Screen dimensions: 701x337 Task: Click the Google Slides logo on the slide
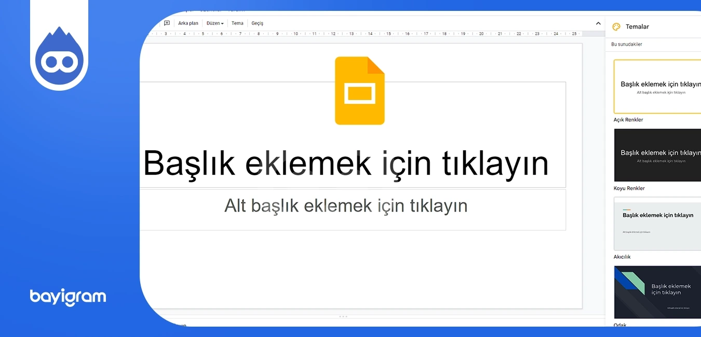(359, 91)
